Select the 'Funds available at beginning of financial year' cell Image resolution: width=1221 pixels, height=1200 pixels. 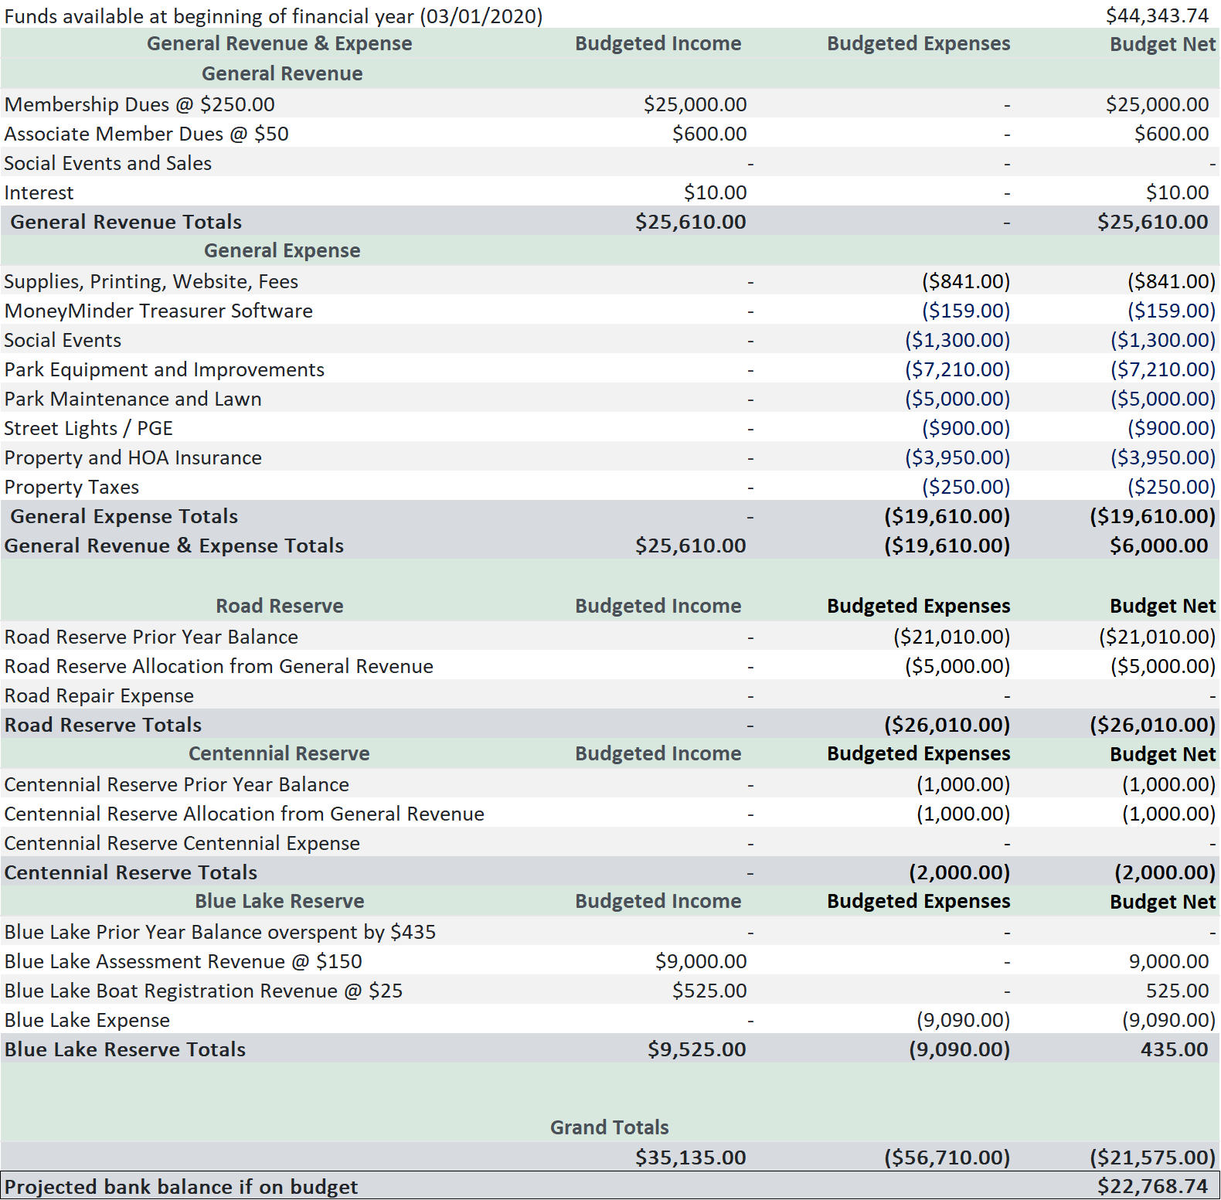274,16
